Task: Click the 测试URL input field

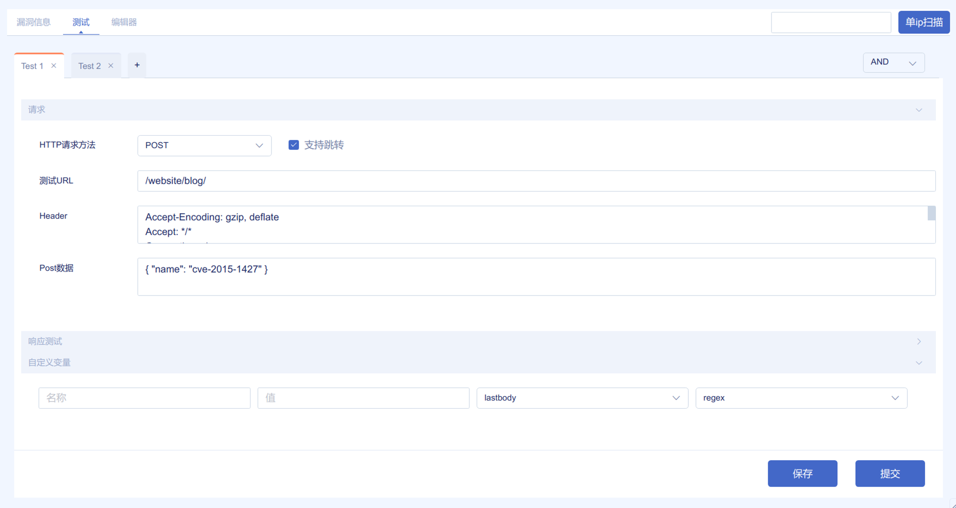Action: click(536, 181)
